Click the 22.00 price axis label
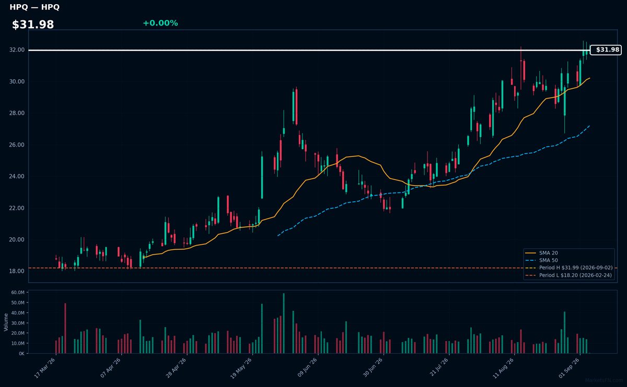This screenshot has height=387, width=627. (17, 208)
